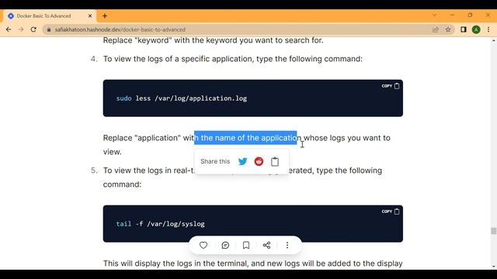This screenshot has height=279, width=497.
Task: Click the address bar URL
Action: [120, 29]
